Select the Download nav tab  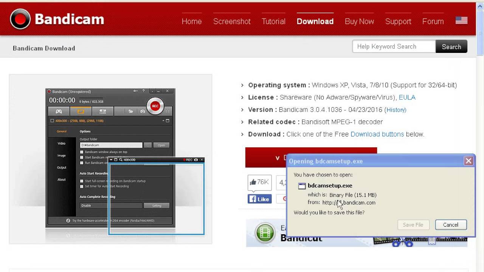(315, 22)
